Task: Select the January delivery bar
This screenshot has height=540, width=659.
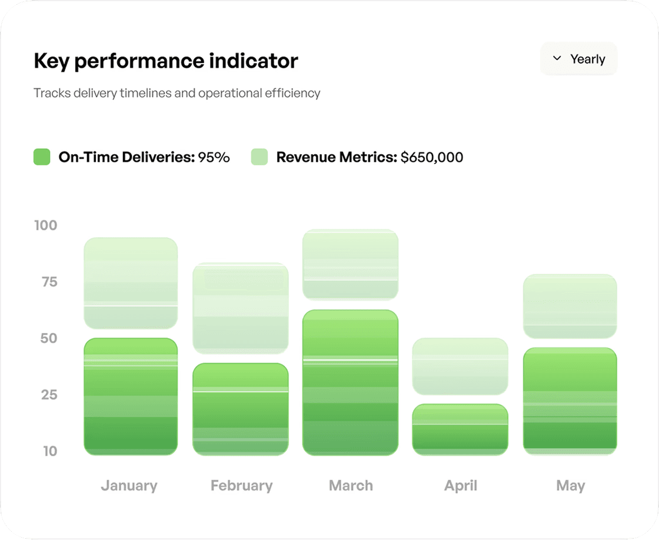Action: click(x=130, y=394)
